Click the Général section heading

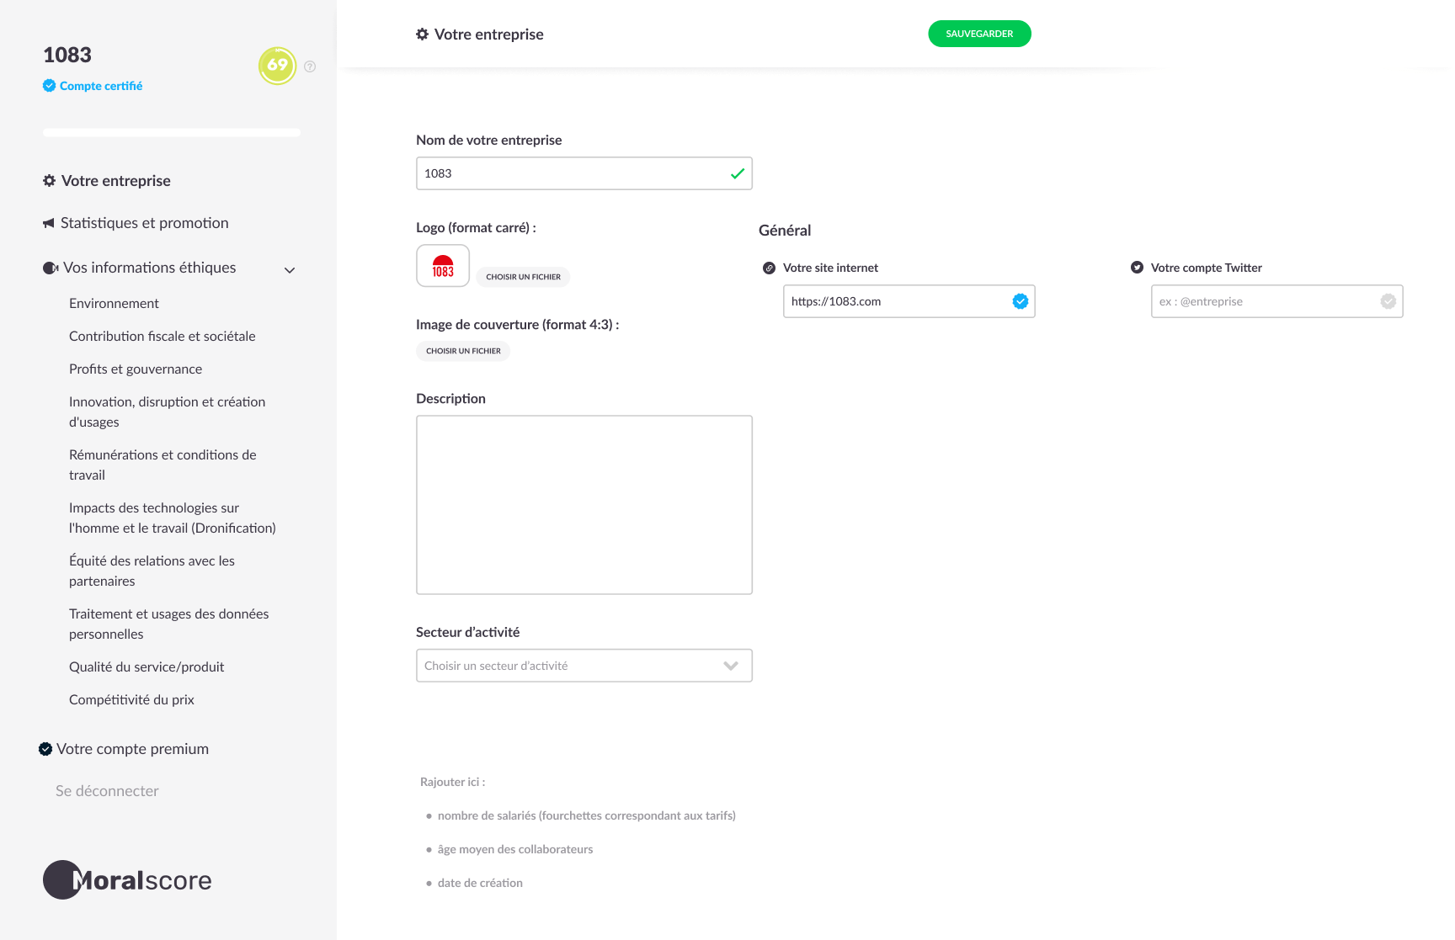(785, 231)
